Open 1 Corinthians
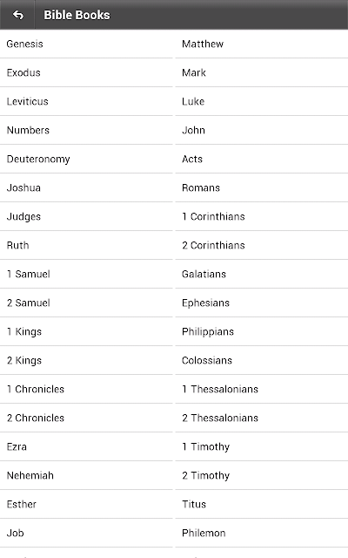The width and height of the screenshot is (348, 558). pos(262,217)
